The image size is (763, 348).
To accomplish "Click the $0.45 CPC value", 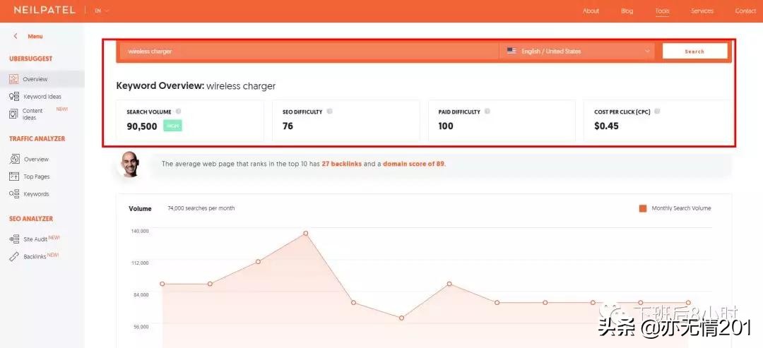I will click(606, 126).
